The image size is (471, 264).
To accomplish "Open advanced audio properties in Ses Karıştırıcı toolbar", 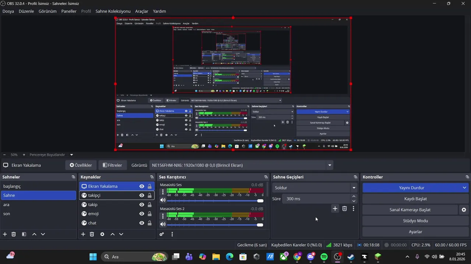I will pos(162,234).
